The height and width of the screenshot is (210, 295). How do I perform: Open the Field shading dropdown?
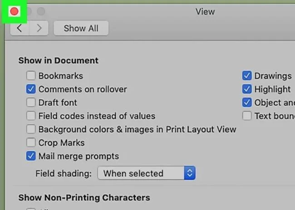147,173
